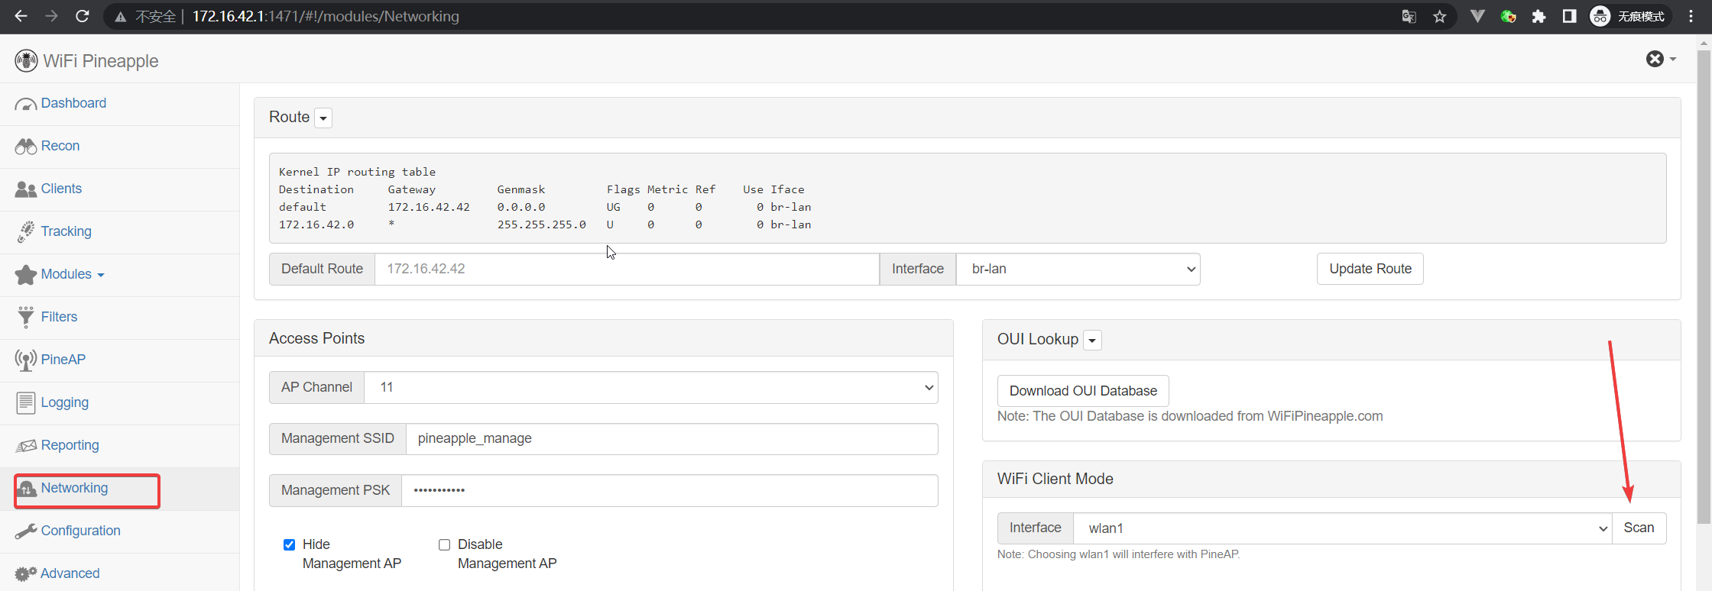Image resolution: width=1712 pixels, height=591 pixels.
Task: Open the Route Interface br-lan dropdown
Action: [x=1078, y=269]
